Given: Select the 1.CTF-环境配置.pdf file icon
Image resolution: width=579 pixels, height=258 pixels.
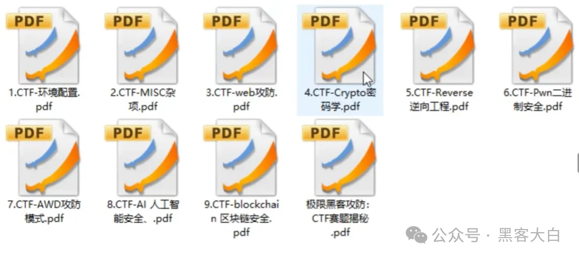Looking at the screenshot, I should tap(43, 47).
